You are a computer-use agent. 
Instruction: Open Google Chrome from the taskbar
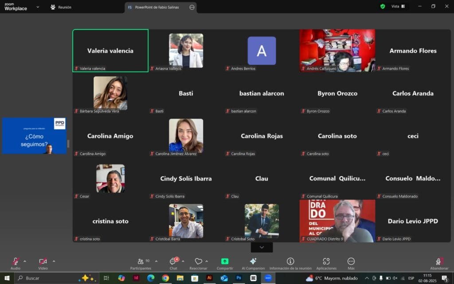click(165, 278)
